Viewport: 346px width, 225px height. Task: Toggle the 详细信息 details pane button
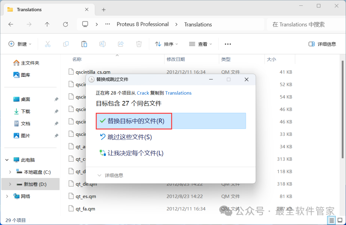[x=322, y=44]
